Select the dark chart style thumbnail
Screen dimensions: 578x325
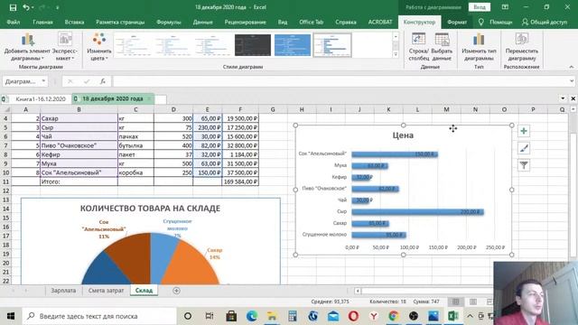[x=253, y=45]
